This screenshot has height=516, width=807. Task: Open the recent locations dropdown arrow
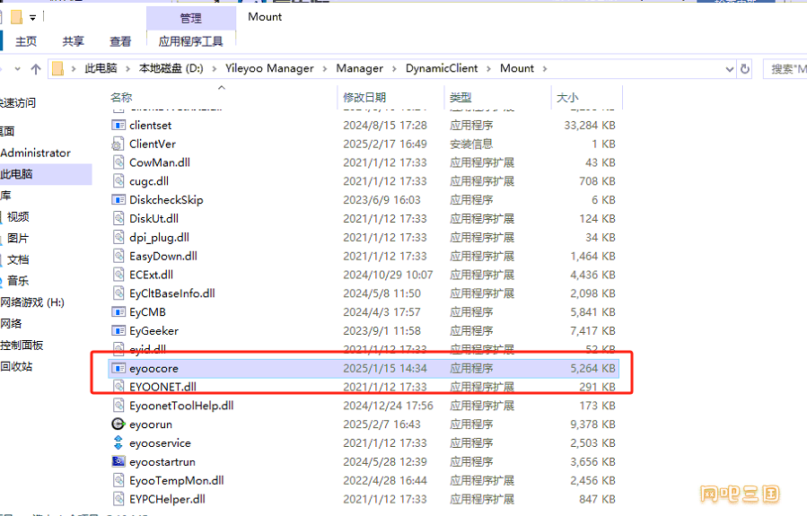click(17, 68)
